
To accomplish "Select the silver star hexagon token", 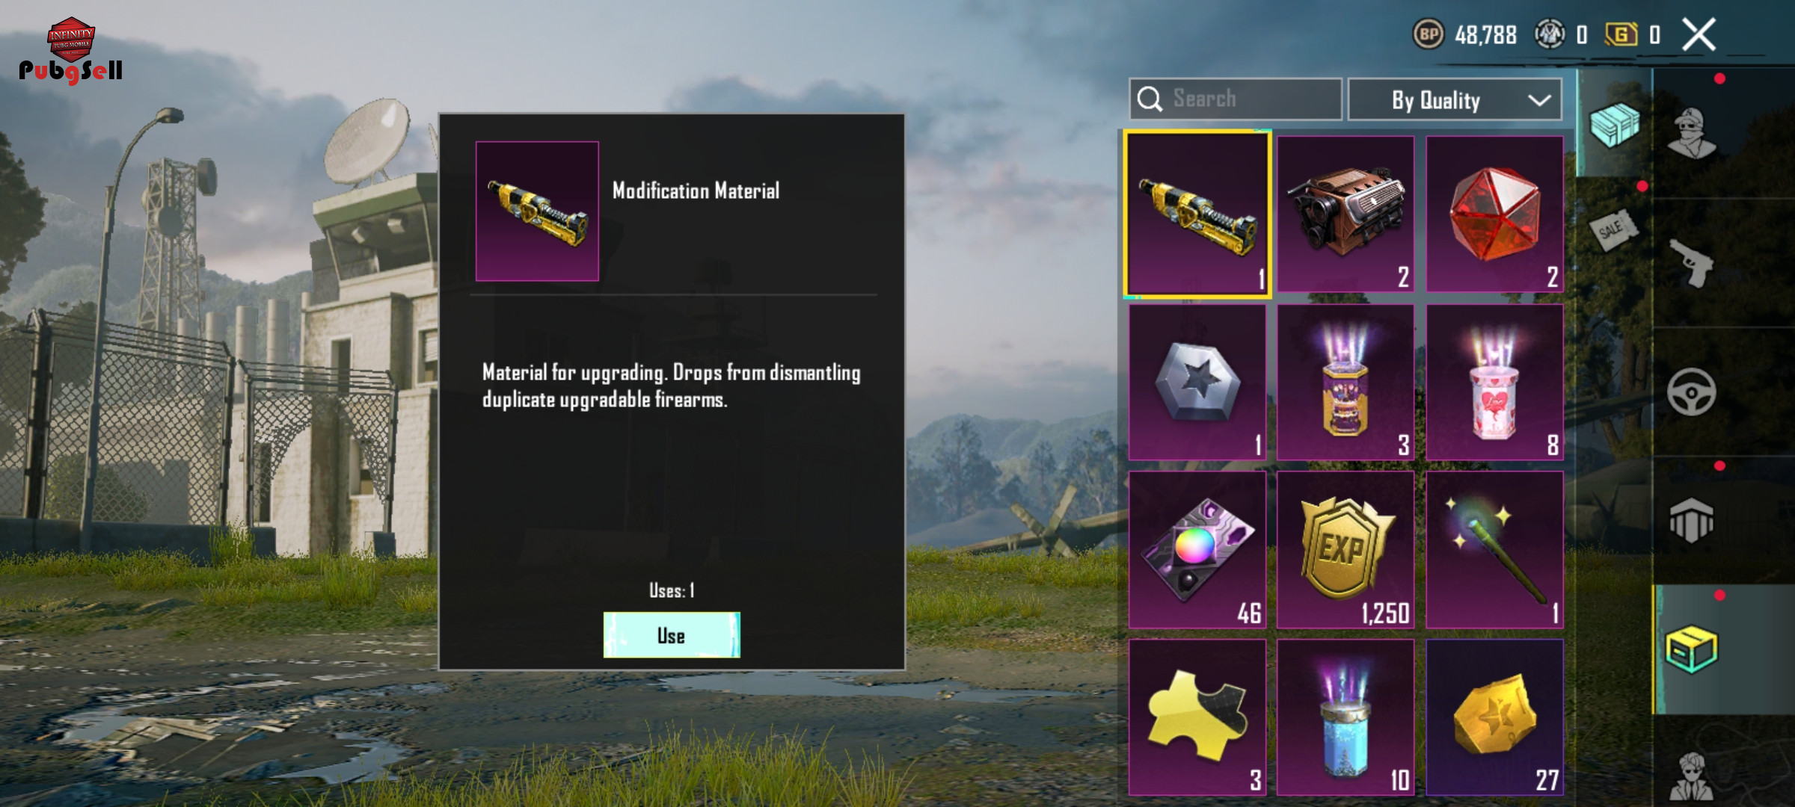I will [x=1197, y=382].
